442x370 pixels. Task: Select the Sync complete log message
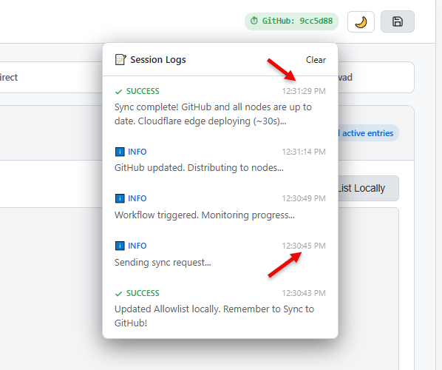tap(213, 114)
